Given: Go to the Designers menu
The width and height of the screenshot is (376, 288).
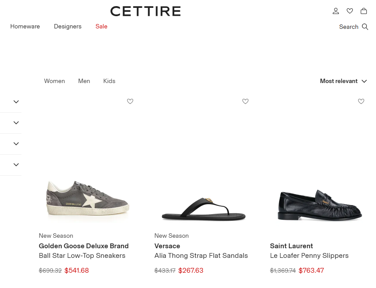Looking at the screenshot, I should pos(68,27).
